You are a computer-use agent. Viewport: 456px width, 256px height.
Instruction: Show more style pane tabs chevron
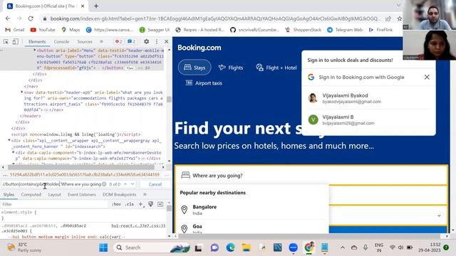pyautogui.click(x=145, y=194)
